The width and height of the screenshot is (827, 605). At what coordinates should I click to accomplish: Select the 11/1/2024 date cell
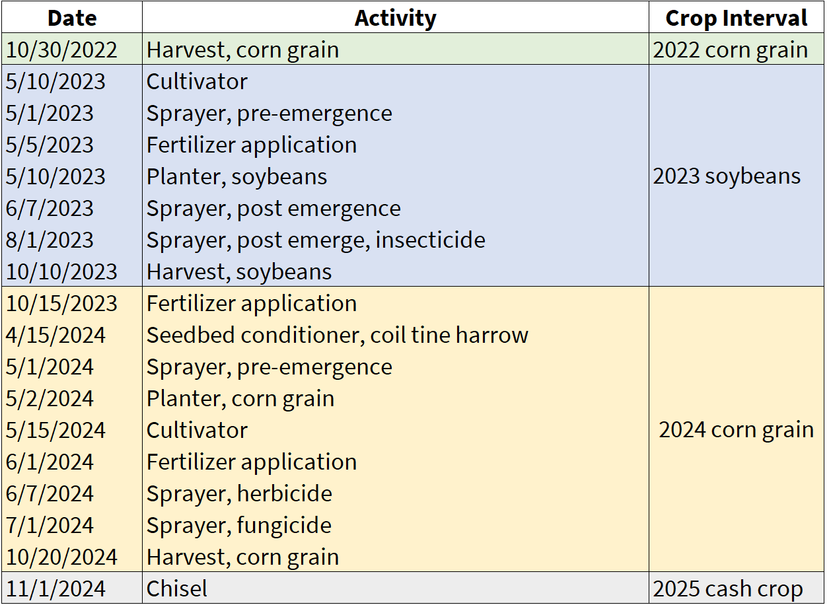[55, 588]
